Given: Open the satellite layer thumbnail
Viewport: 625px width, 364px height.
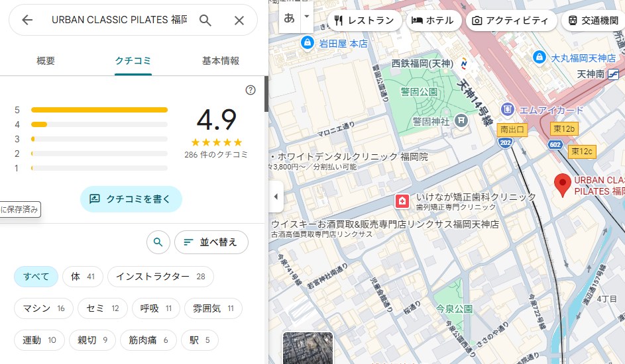Looking at the screenshot, I should [x=308, y=348].
